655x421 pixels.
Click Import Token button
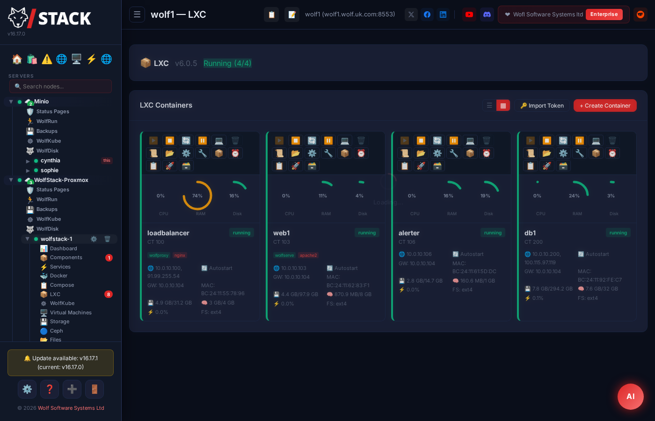[542, 106]
